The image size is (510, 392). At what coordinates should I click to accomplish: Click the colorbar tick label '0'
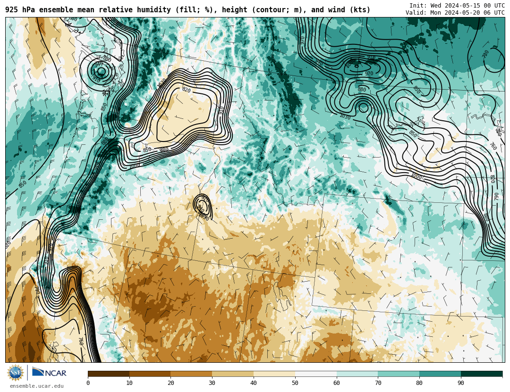88,383
